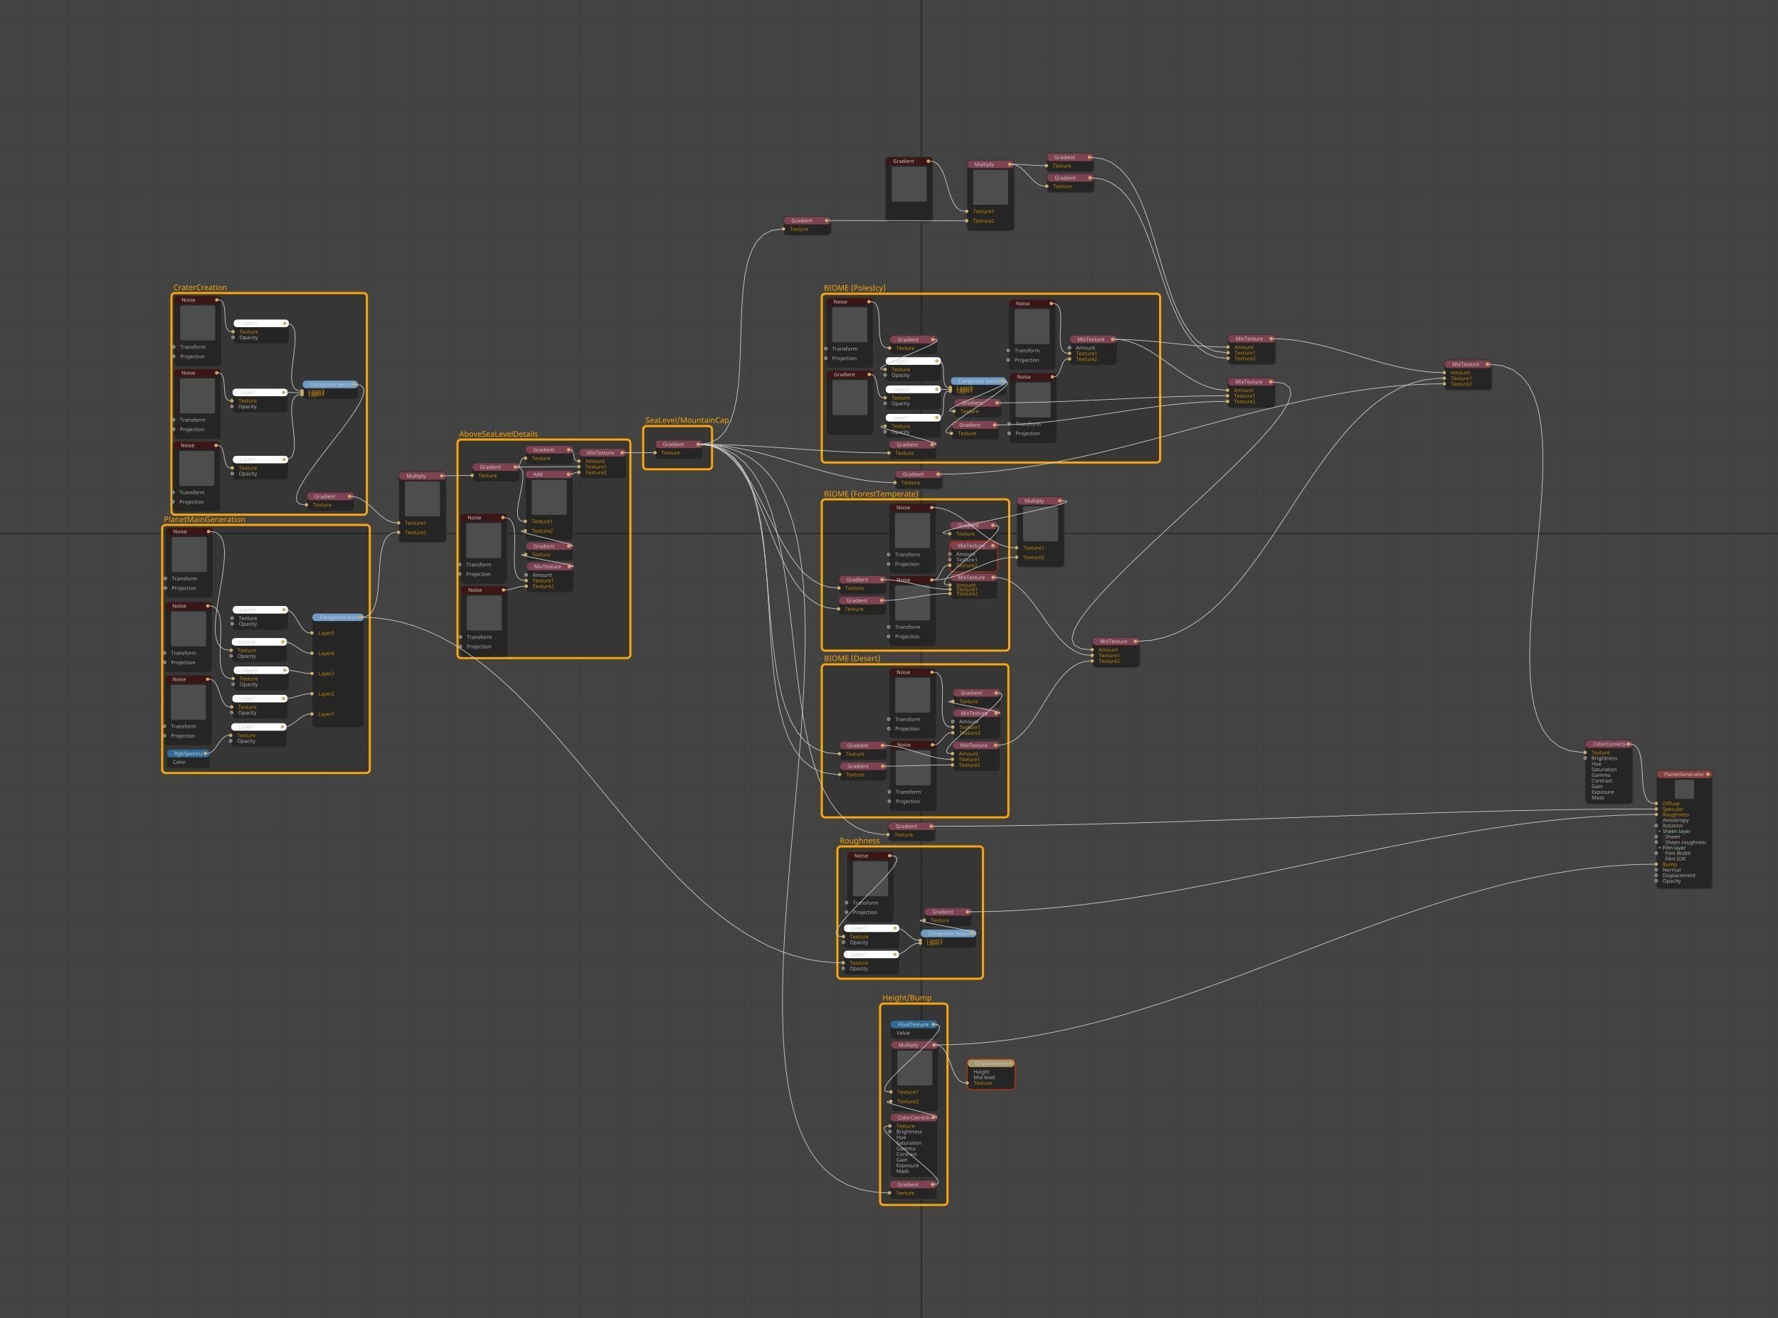This screenshot has width=1778, height=1318.
Task: Select the FloatTexture node title
Action: (x=912, y=1024)
